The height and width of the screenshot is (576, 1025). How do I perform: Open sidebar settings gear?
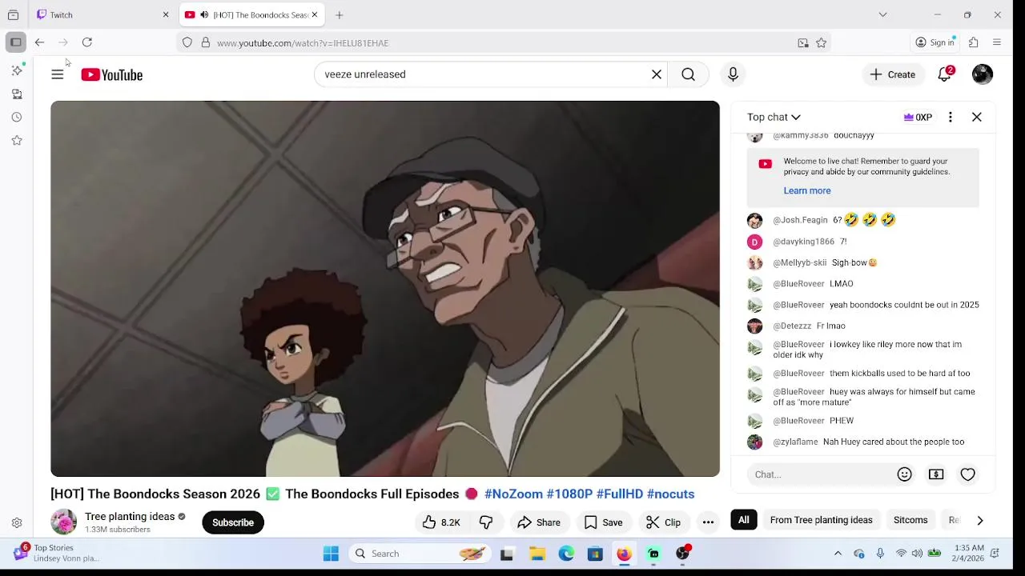[x=17, y=523]
